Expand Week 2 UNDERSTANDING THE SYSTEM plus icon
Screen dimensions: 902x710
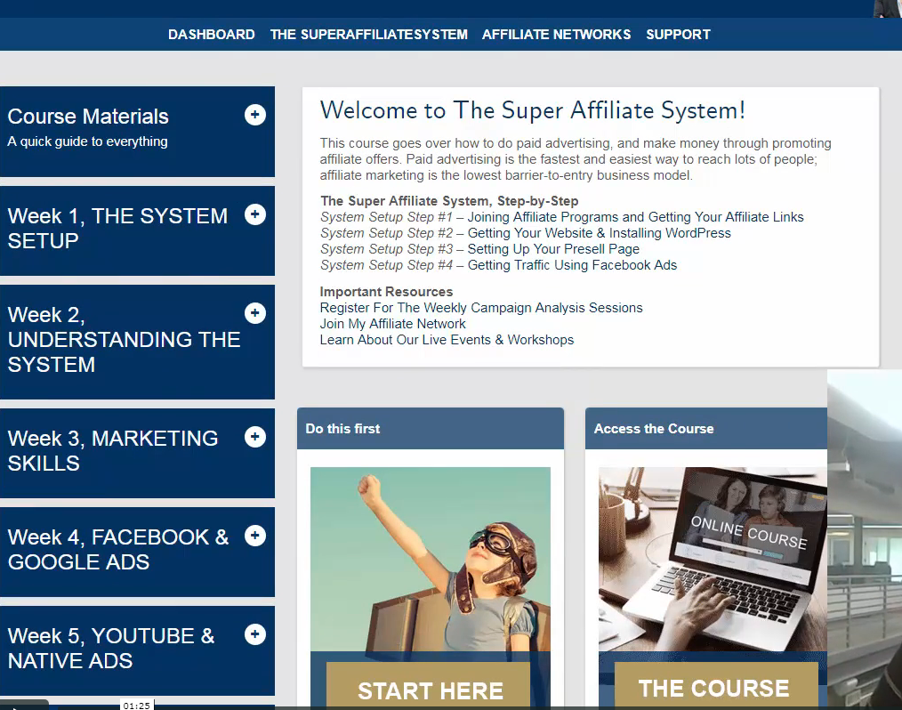point(254,313)
